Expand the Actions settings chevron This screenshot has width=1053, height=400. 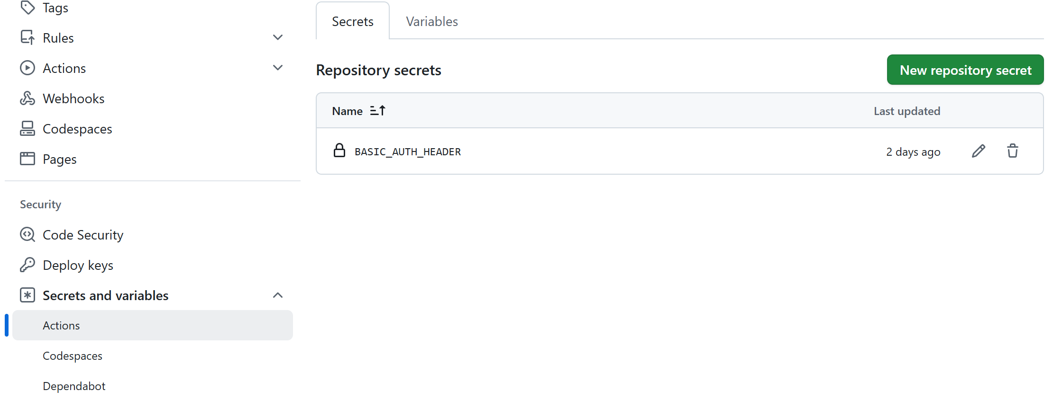[x=278, y=68]
